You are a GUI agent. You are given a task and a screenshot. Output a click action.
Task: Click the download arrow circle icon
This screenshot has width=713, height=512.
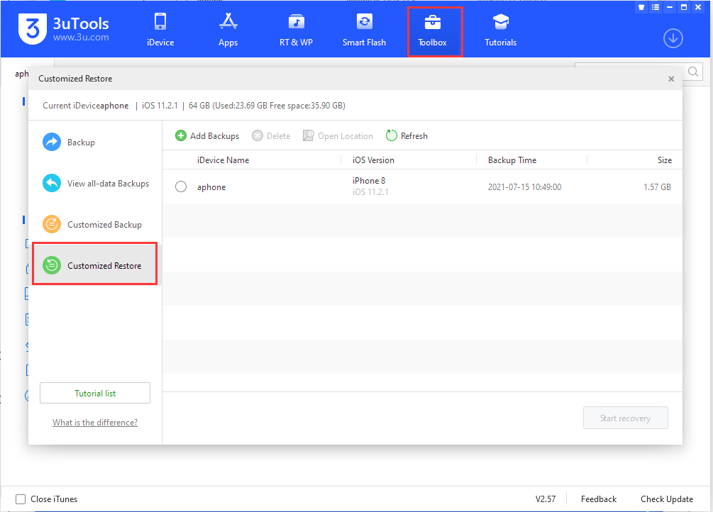(x=673, y=38)
